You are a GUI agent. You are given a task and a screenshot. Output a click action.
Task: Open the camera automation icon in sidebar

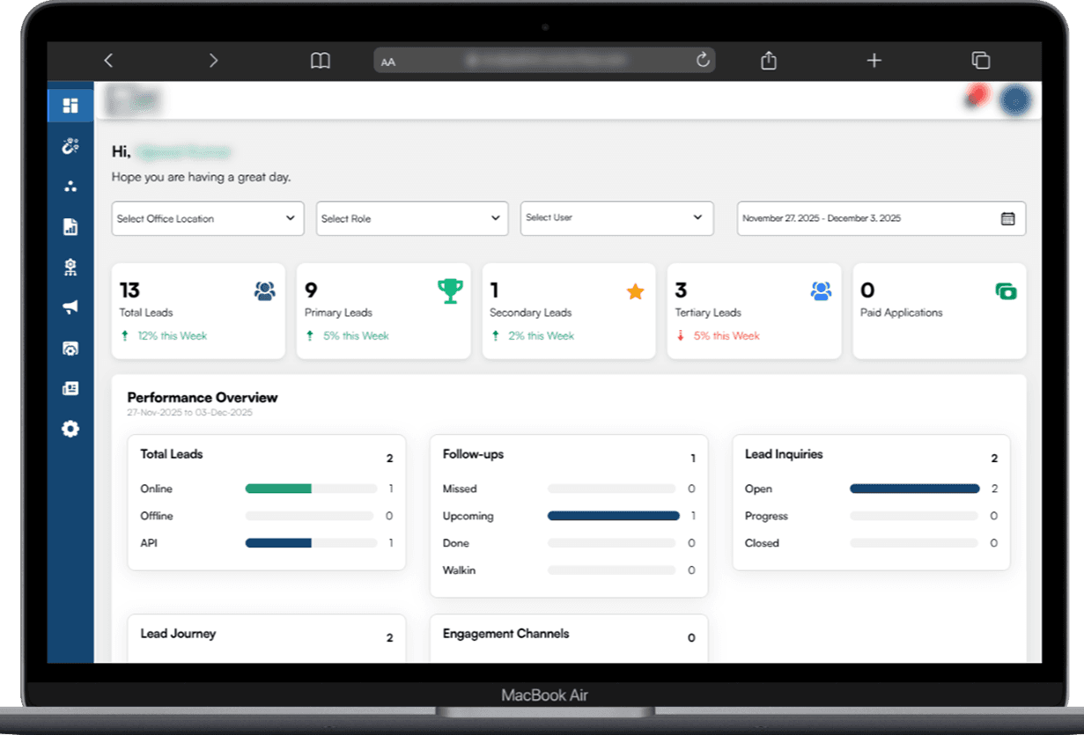[x=70, y=348]
